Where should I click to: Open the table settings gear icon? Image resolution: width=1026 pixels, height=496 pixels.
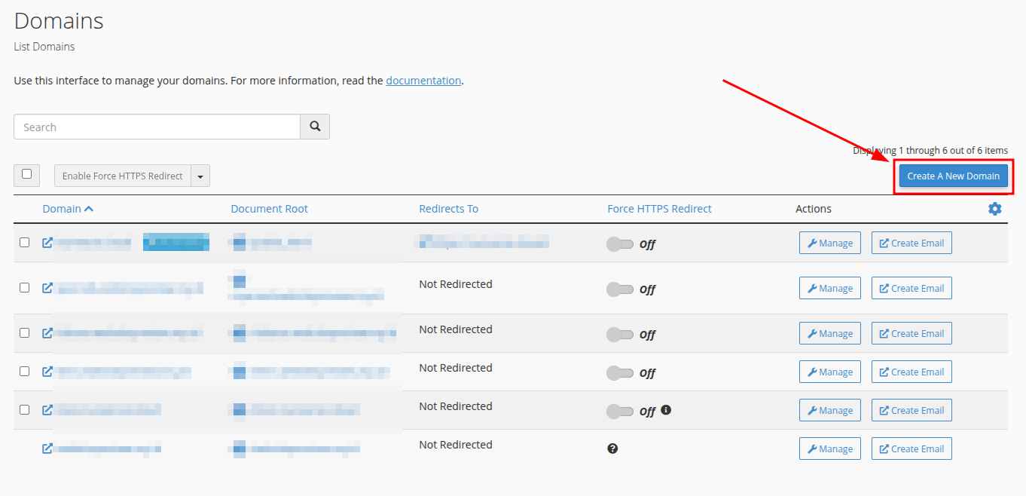994,209
